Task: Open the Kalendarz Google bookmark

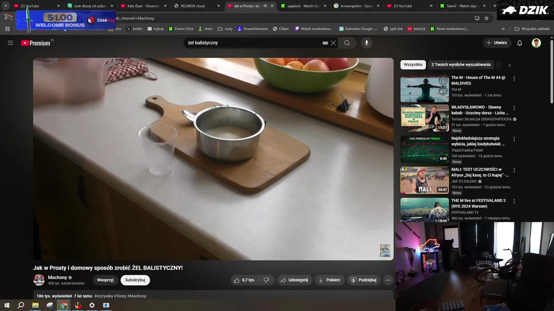Action: [358, 29]
